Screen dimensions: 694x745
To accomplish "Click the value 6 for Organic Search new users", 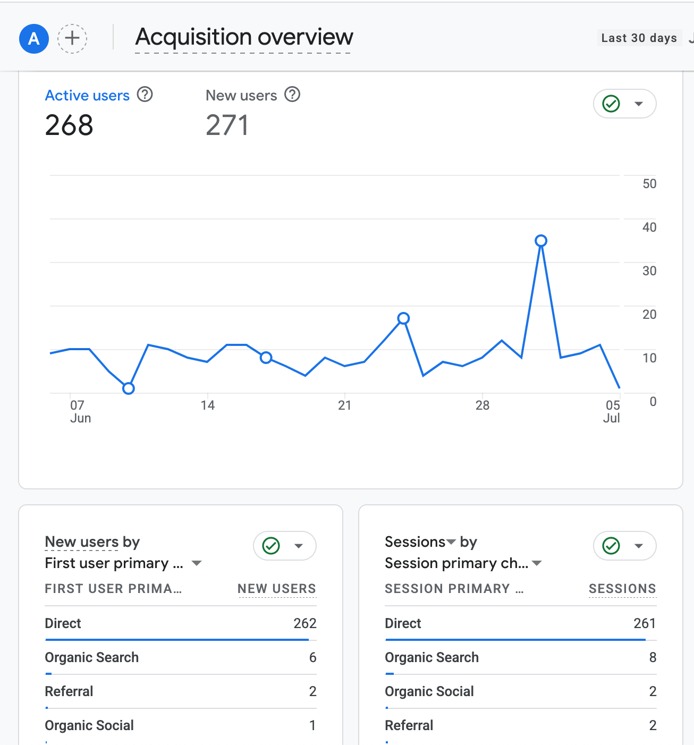I will pyautogui.click(x=312, y=657).
